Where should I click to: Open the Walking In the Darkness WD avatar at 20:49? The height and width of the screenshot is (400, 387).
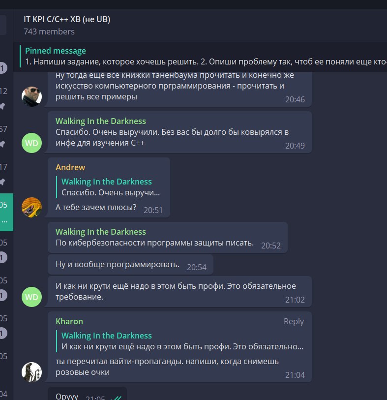(31, 143)
